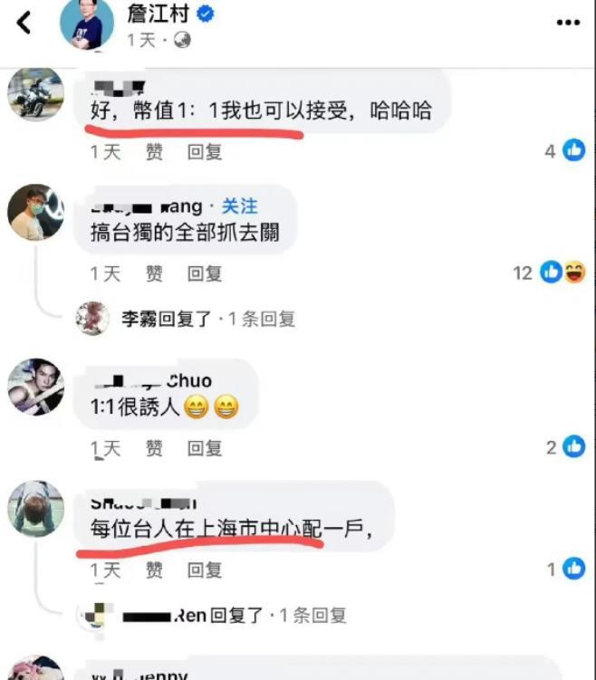The height and width of the screenshot is (680, 596).
Task: Tap the like reaction icon showing 4
Action: click(x=573, y=150)
